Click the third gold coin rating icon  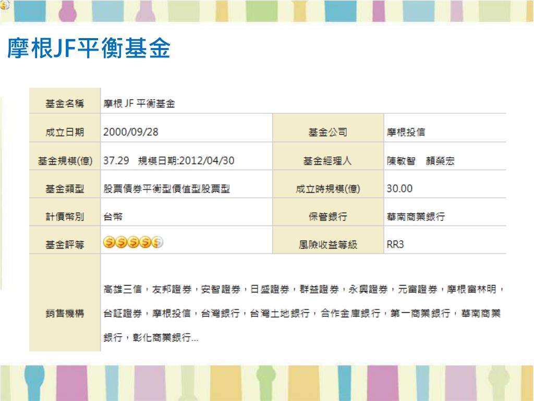133,242
